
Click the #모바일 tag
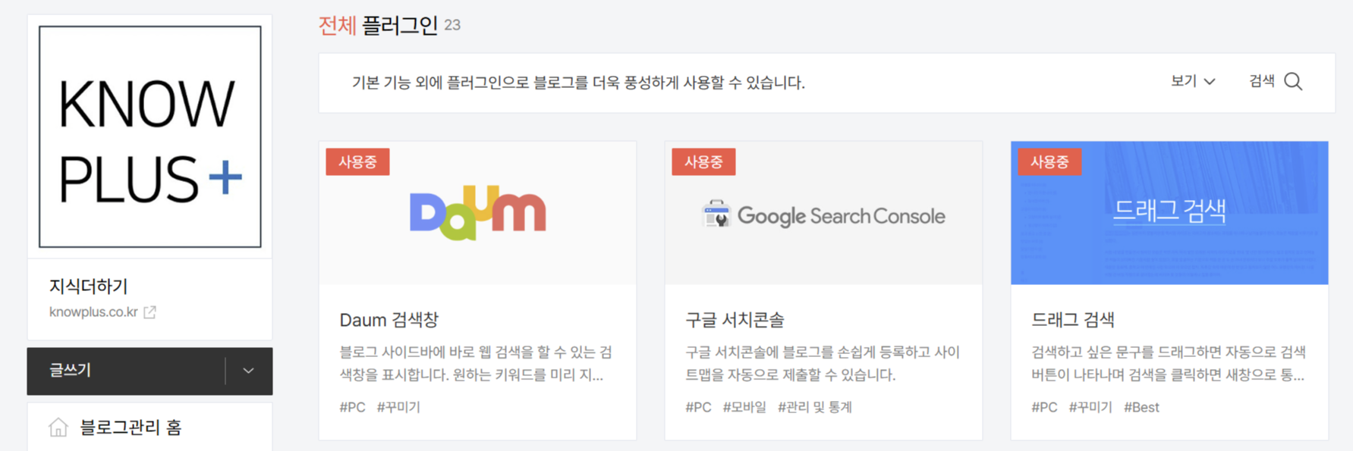click(x=744, y=407)
